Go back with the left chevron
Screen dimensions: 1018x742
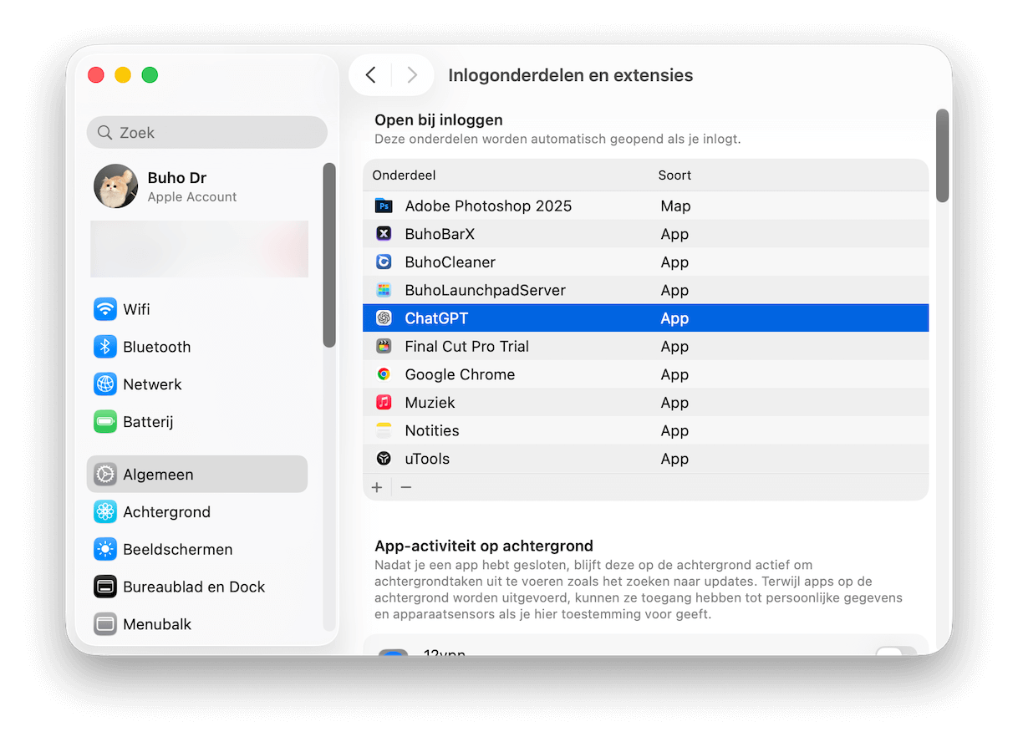pos(371,75)
